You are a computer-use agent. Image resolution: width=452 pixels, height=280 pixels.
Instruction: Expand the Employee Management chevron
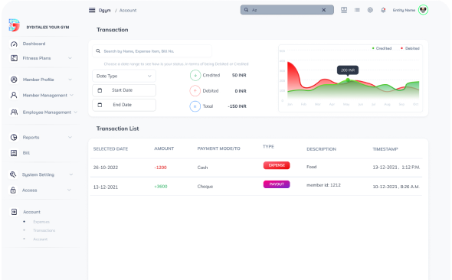point(76,112)
